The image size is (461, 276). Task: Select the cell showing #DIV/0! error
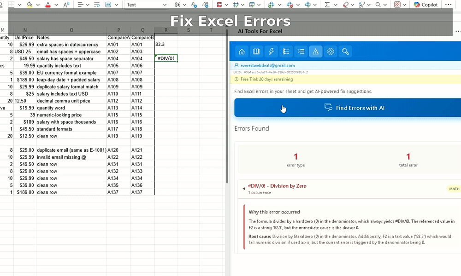tap(166, 58)
